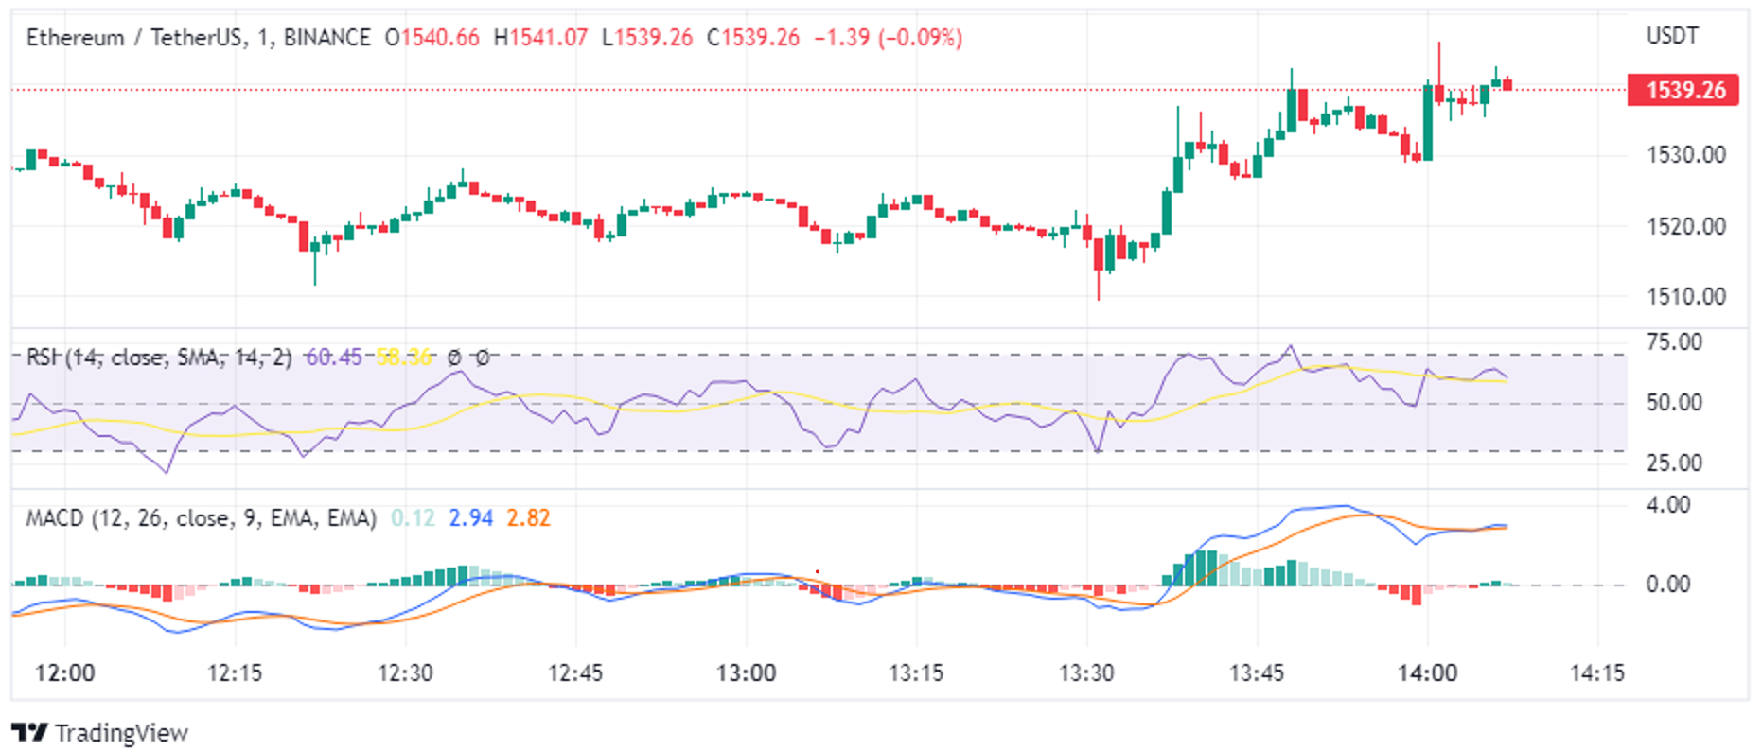Click the 12:30 time axis label
The width and height of the screenshot is (1762, 751).
coord(405,673)
